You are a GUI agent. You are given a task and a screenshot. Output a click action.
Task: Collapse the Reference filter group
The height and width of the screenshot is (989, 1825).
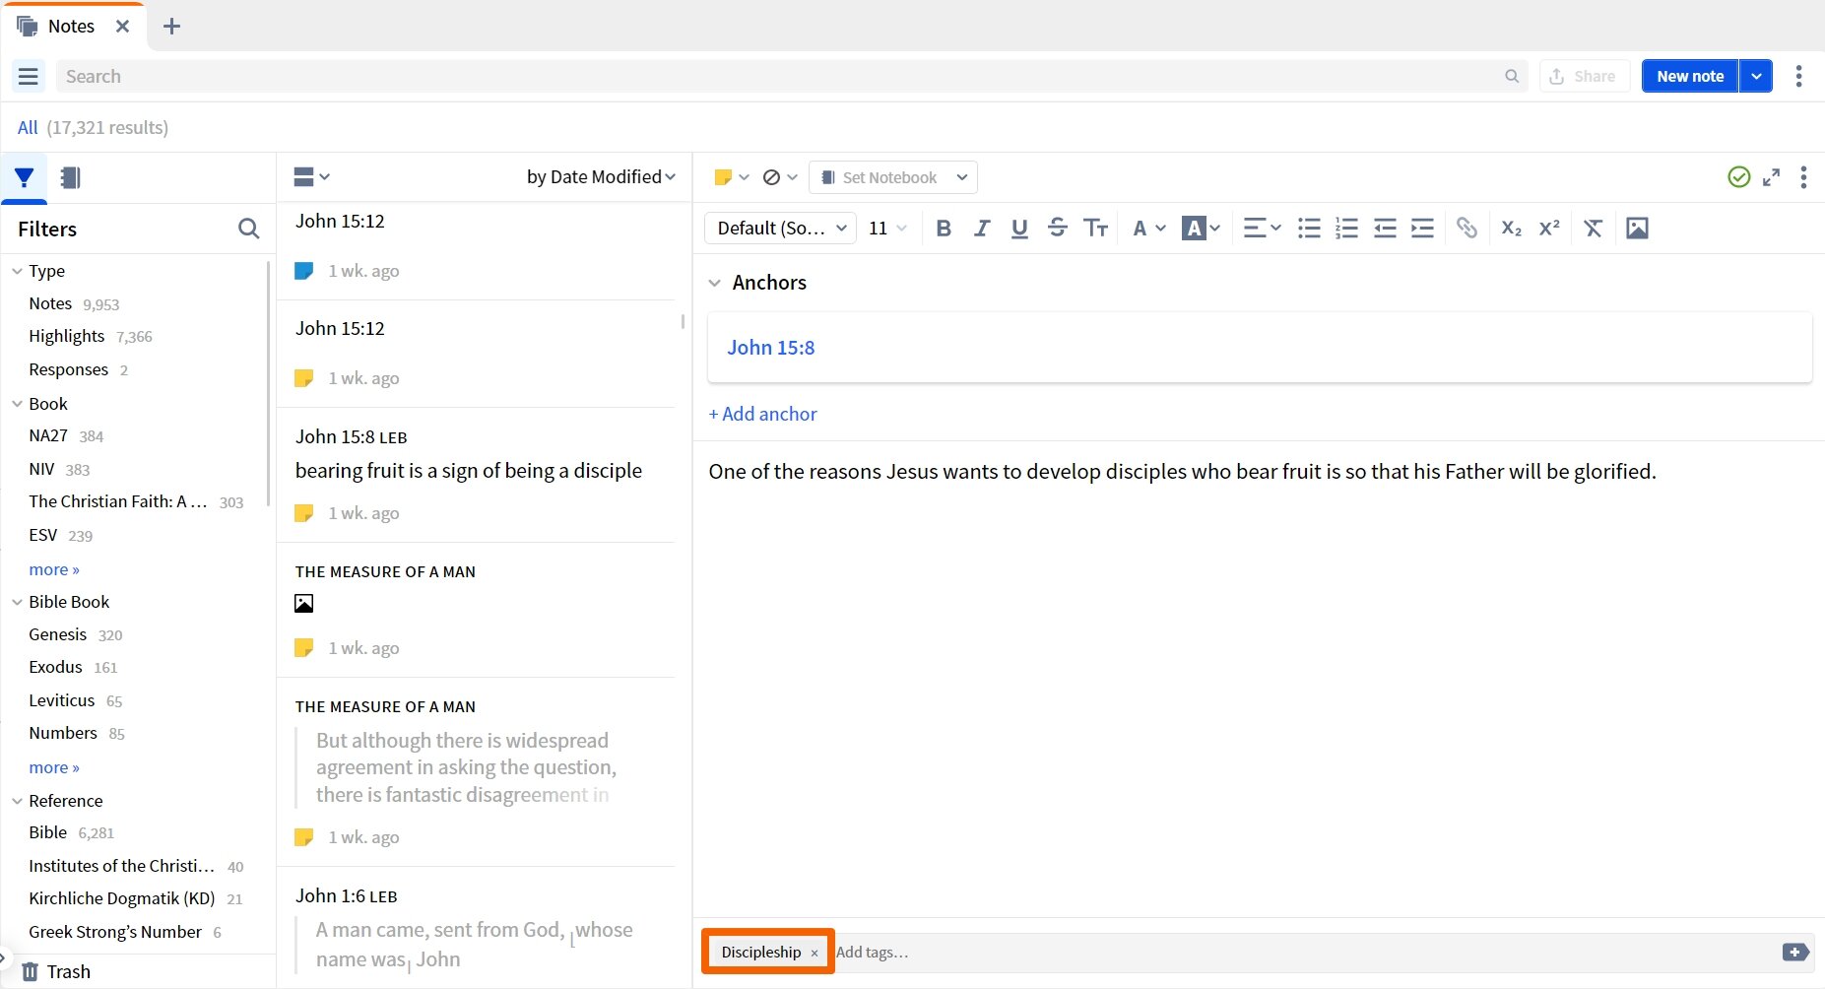click(17, 801)
